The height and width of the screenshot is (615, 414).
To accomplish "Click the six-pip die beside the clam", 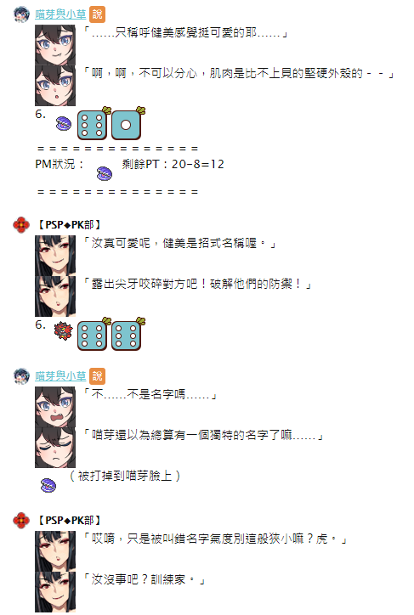I will 92,124.
